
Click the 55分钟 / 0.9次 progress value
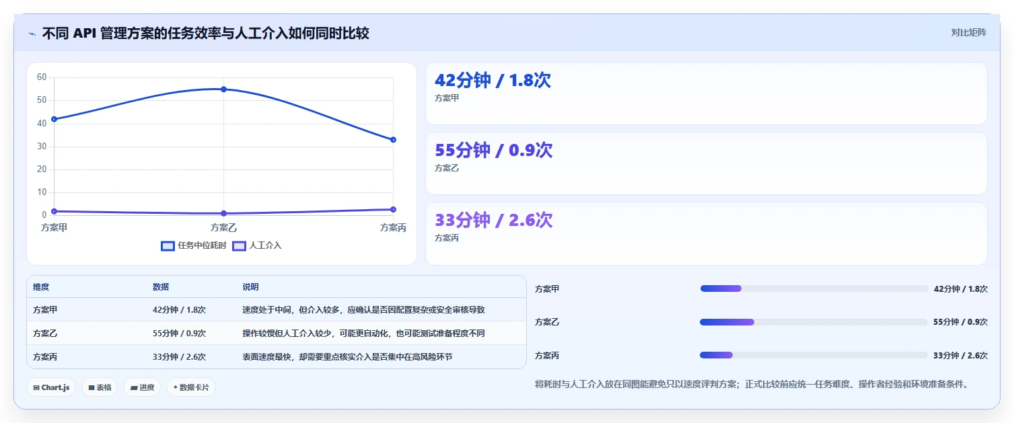(x=961, y=322)
